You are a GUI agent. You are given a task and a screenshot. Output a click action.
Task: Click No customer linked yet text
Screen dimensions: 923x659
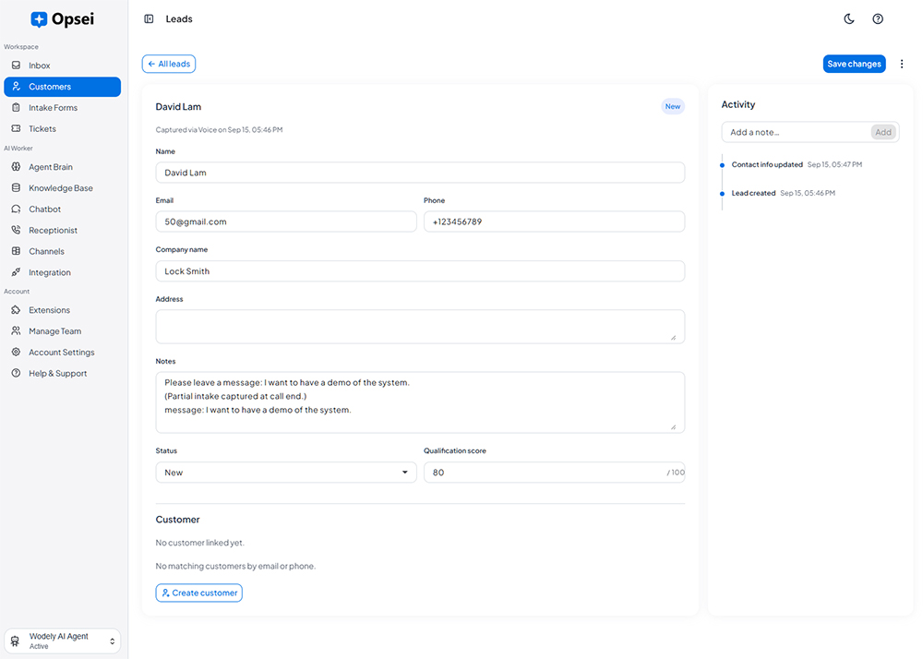coord(199,543)
